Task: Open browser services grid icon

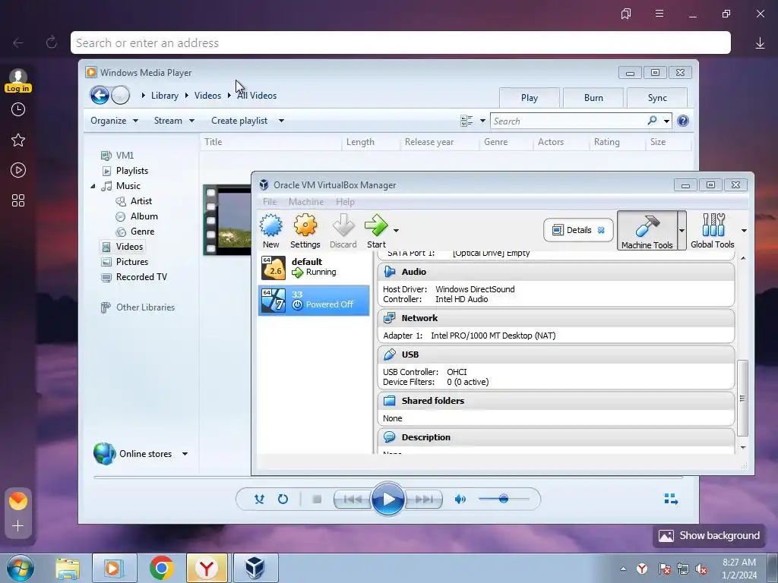Action: (18, 200)
